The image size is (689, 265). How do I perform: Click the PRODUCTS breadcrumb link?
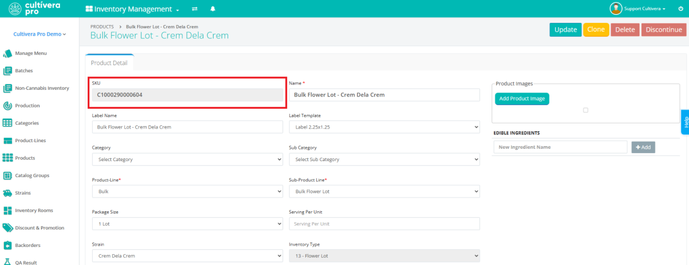(102, 27)
